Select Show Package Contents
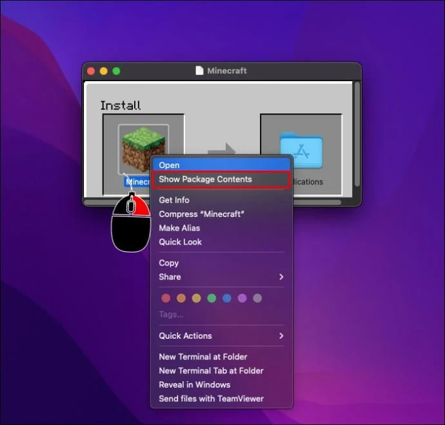The image size is (445, 425). pyautogui.click(x=221, y=180)
